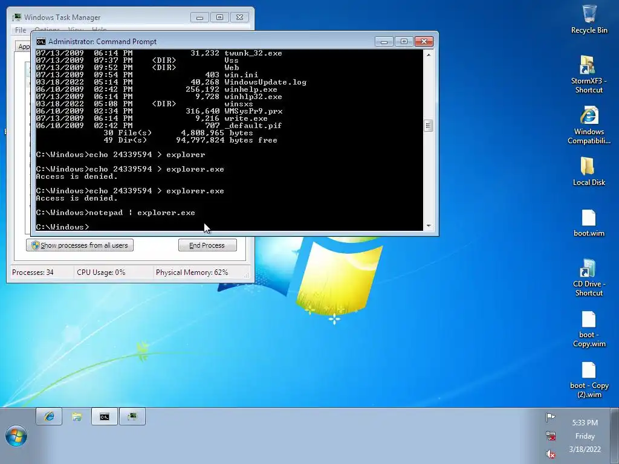Open the Start menu orb
The height and width of the screenshot is (464, 619).
coord(16,436)
